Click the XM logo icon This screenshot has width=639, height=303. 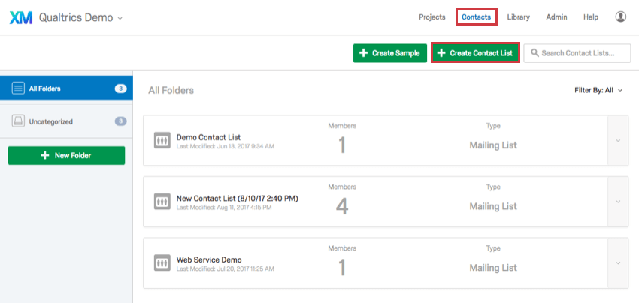point(21,18)
